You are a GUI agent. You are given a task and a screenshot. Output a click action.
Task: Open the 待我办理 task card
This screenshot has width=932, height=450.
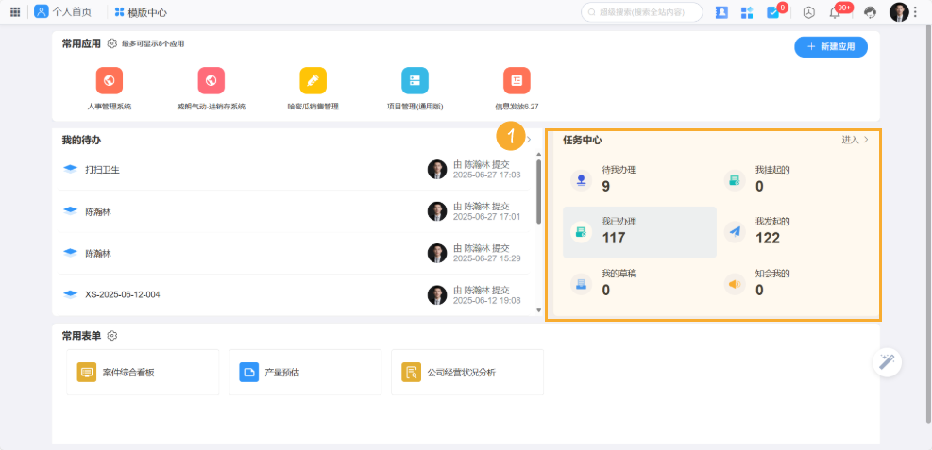(639, 179)
